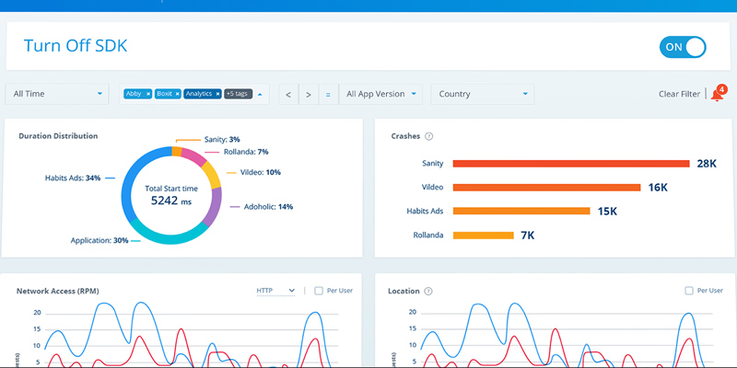Remove the Abby tag via its x
The width and height of the screenshot is (737, 368).
coord(148,94)
